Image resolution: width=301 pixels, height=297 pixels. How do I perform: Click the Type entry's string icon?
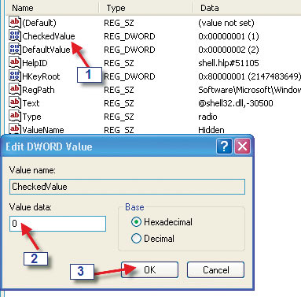point(15,116)
